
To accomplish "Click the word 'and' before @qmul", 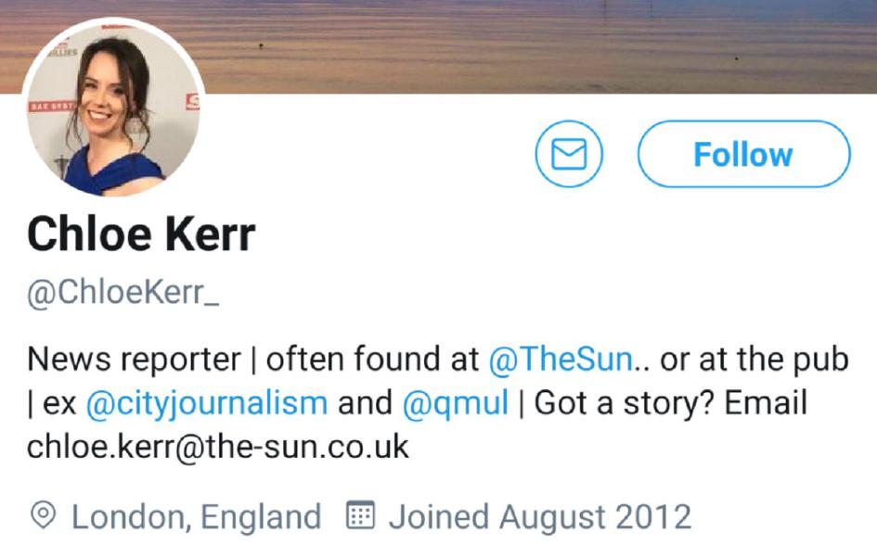I will click(x=366, y=404).
